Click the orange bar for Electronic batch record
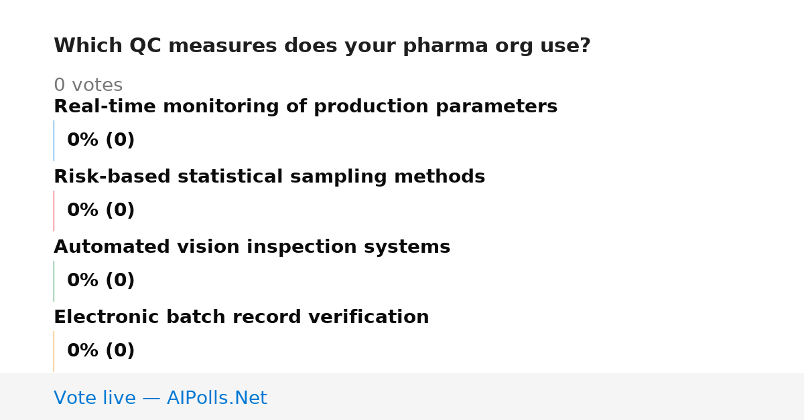The height and width of the screenshot is (420, 804). coord(54,351)
